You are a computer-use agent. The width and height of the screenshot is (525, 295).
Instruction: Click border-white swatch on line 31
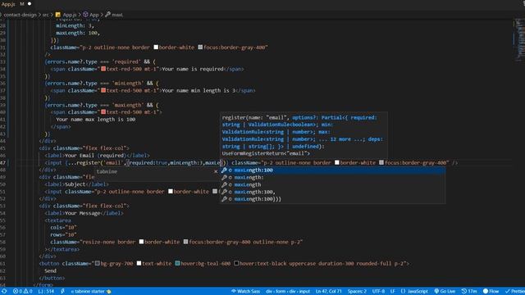click(156, 48)
